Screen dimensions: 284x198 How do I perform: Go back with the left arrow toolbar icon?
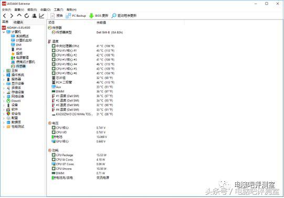click(x=5, y=16)
